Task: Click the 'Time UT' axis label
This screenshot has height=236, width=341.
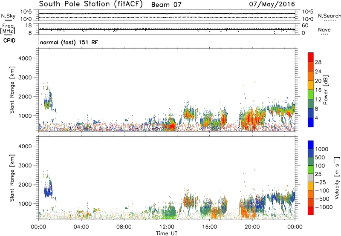Action: click(x=167, y=233)
